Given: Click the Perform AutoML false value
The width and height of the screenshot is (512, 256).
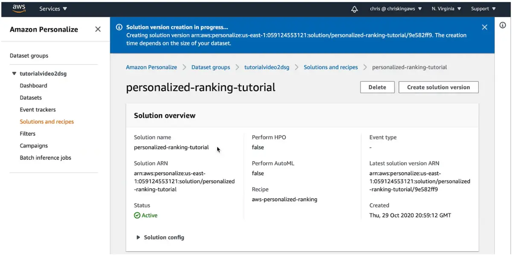Looking at the screenshot, I should tap(258, 174).
